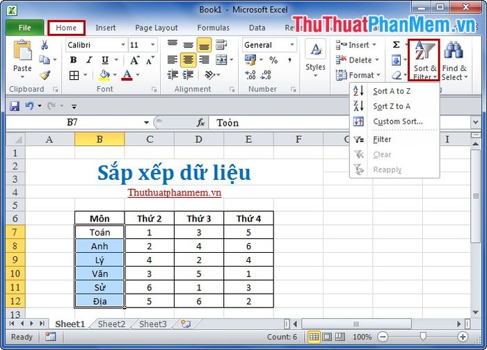Click the Increase Indent icon
Viewport: 487px width, 350px height.
(188, 75)
